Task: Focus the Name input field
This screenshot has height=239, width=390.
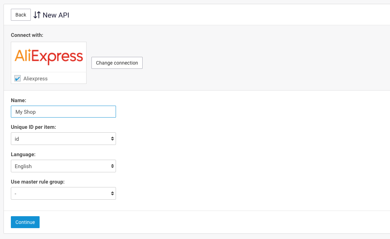Action: pyautogui.click(x=63, y=112)
